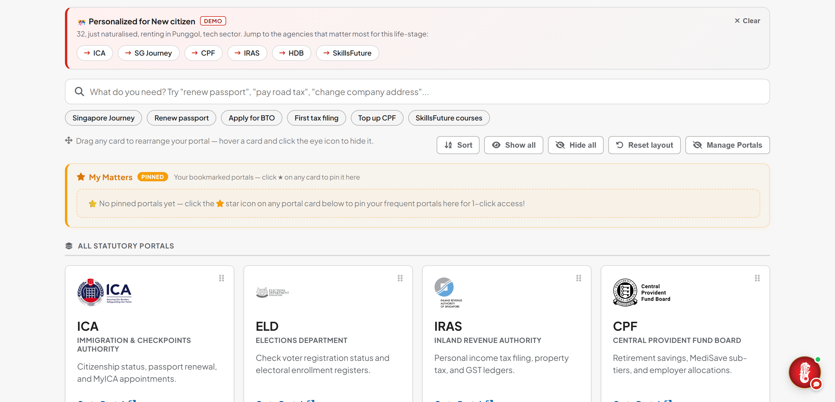Click the ALL STATUTORY PORTALS heading

point(126,246)
